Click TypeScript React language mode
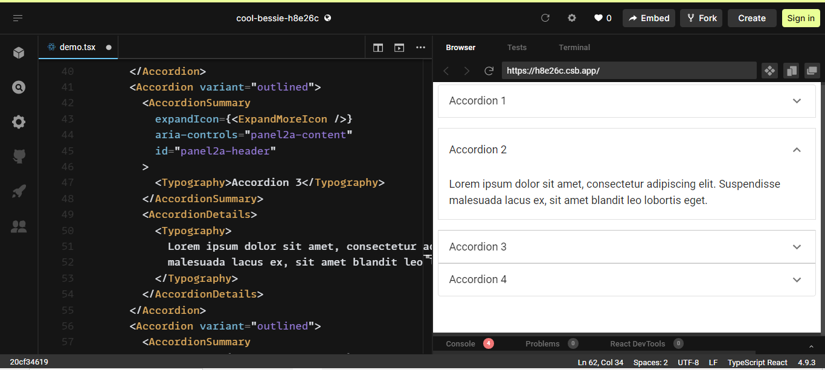This screenshot has width=825, height=370. pyautogui.click(x=757, y=362)
